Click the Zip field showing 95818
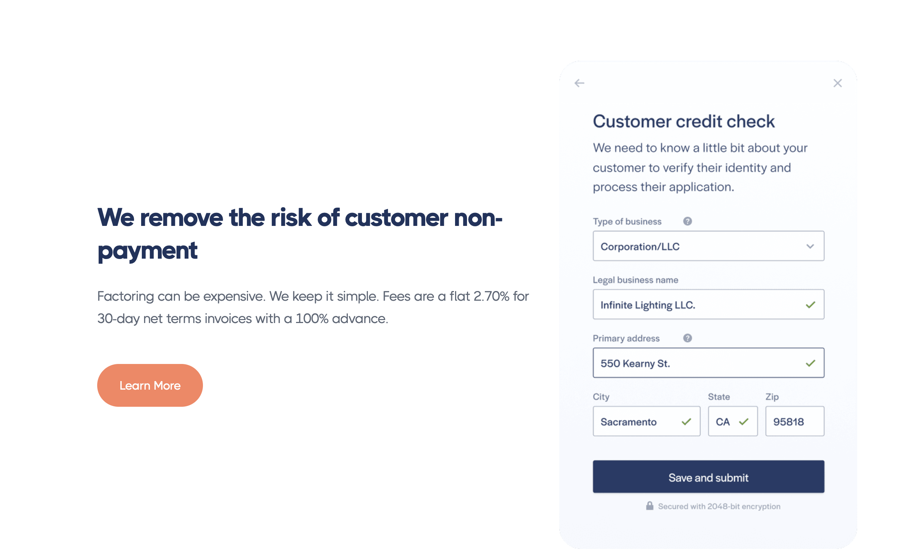The height and width of the screenshot is (556, 922). tap(794, 422)
